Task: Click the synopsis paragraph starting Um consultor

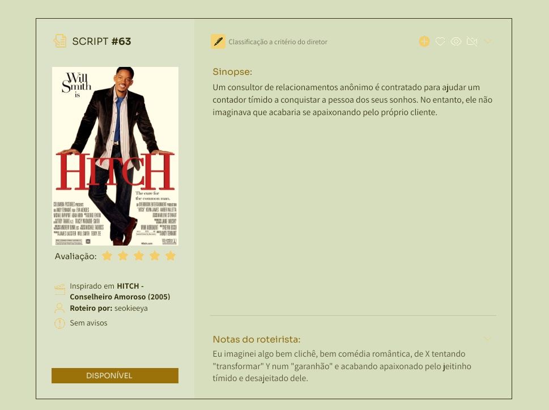Action: pyautogui.click(x=352, y=100)
